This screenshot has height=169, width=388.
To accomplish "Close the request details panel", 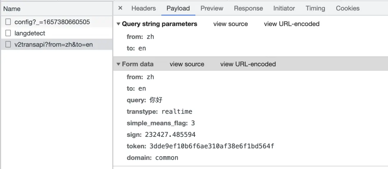I will [120, 8].
